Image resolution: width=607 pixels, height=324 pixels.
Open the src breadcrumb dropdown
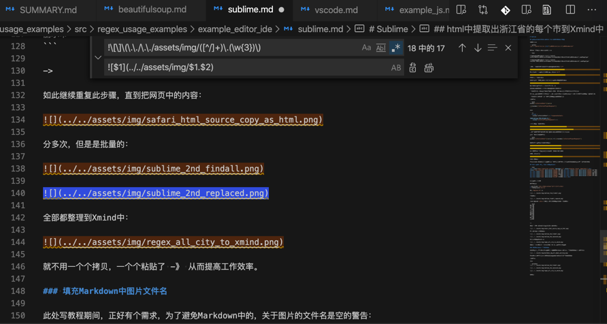click(x=81, y=29)
